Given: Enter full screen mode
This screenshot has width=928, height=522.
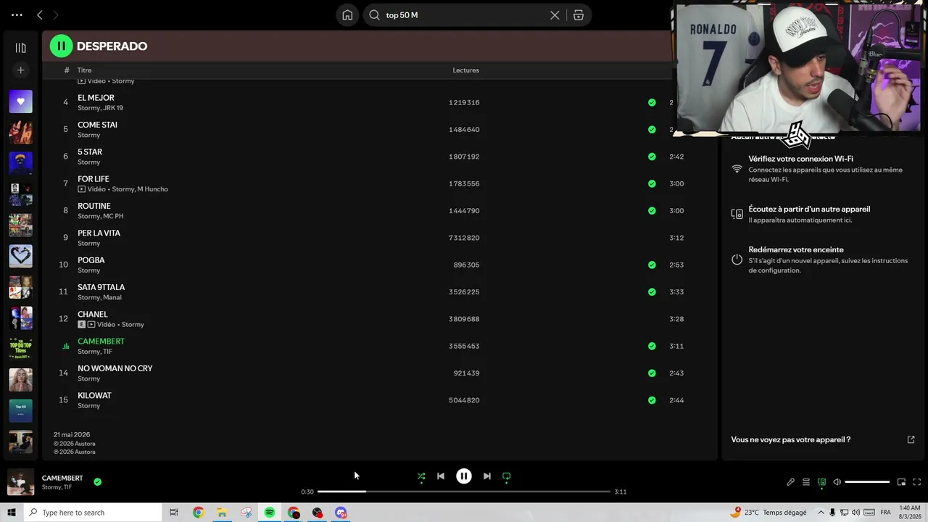Looking at the screenshot, I should [x=916, y=482].
